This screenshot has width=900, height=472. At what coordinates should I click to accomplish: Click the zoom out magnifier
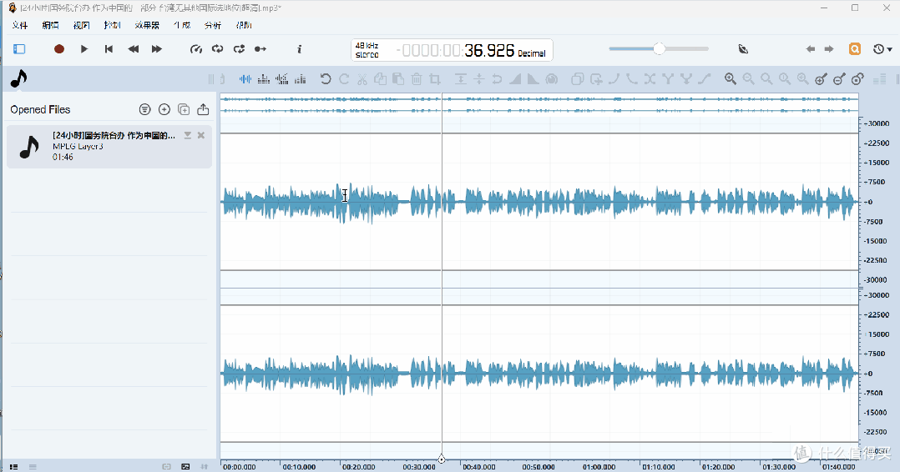(748, 79)
